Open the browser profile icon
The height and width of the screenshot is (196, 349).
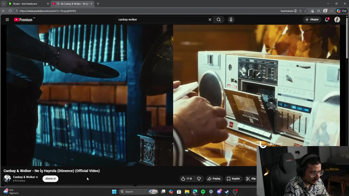click(x=325, y=11)
